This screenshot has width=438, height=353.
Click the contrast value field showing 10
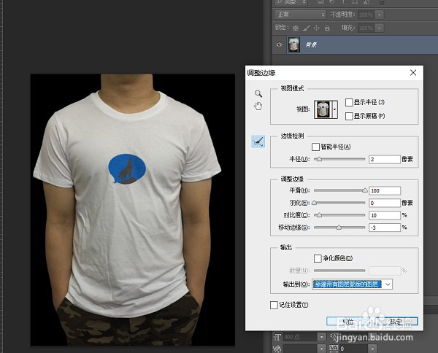[385, 215]
